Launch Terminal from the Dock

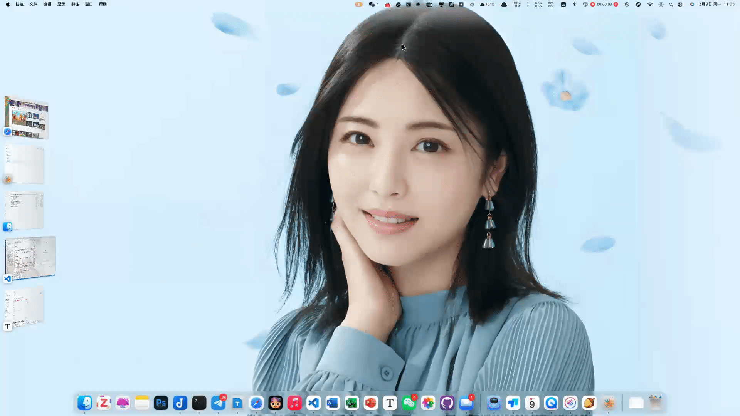(199, 403)
